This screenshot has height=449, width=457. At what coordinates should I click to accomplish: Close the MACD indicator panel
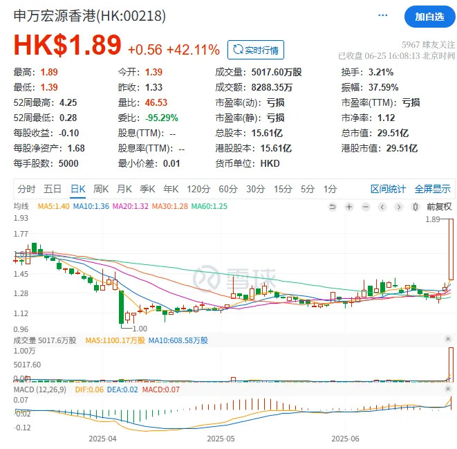coord(448,389)
